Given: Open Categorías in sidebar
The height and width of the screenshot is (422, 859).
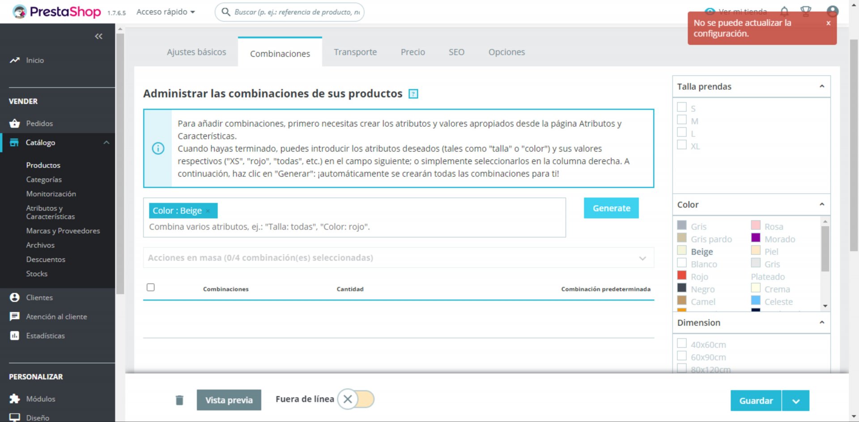Looking at the screenshot, I should click(x=44, y=179).
